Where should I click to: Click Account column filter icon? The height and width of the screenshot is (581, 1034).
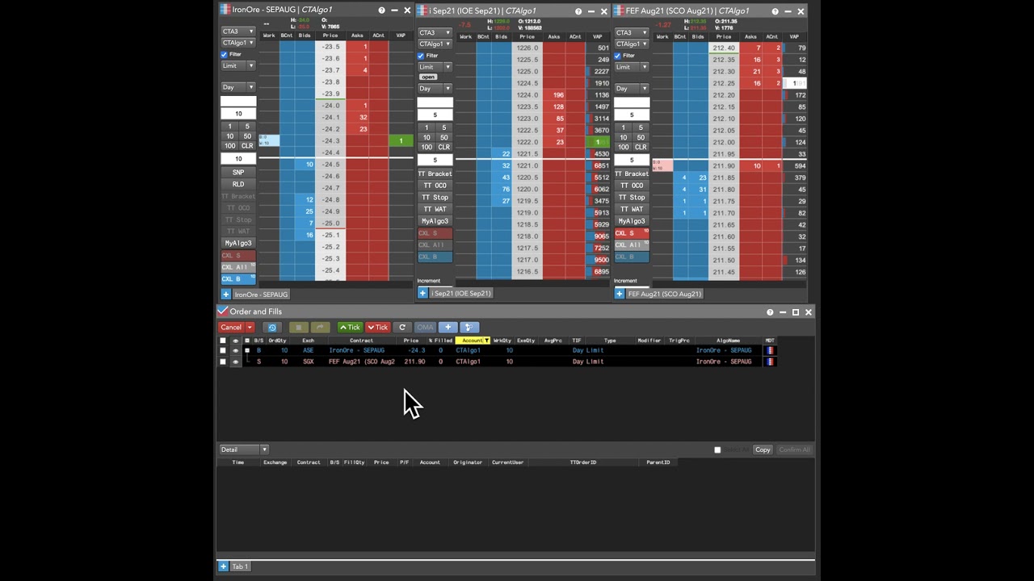point(486,341)
